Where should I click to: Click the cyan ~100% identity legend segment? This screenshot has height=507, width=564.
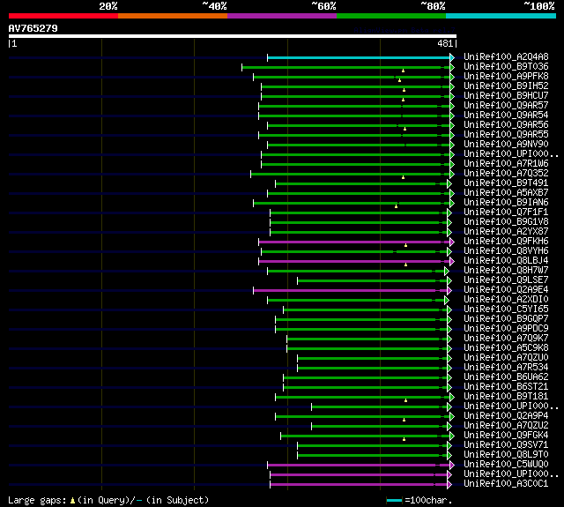[501, 16]
